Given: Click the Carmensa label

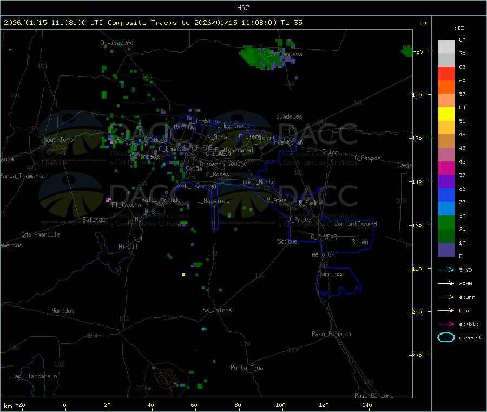Looking at the screenshot, I should coord(331,274).
